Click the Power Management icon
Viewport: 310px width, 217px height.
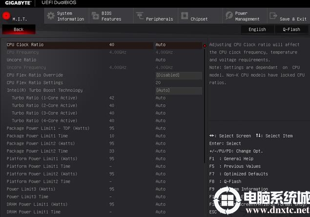tap(229, 16)
